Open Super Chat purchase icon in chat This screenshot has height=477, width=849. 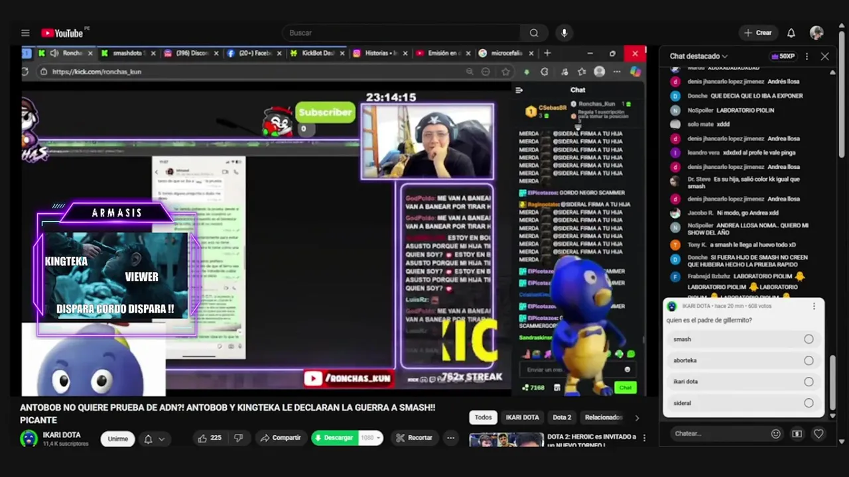[x=797, y=434]
